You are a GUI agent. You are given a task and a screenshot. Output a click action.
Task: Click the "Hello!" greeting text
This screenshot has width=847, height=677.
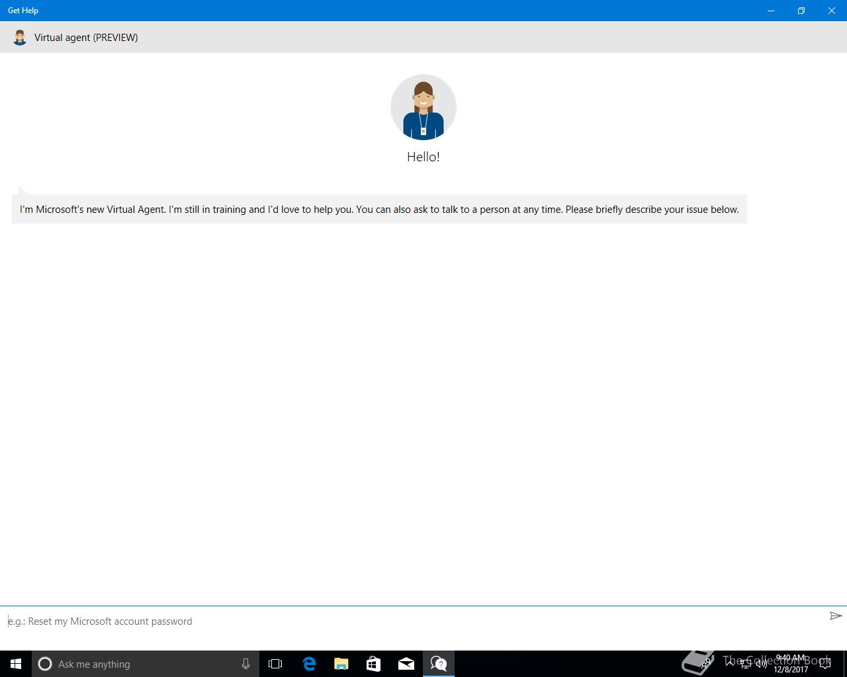coord(423,157)
